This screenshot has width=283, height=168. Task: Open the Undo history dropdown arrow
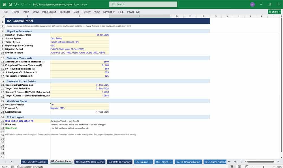point(19,4)
